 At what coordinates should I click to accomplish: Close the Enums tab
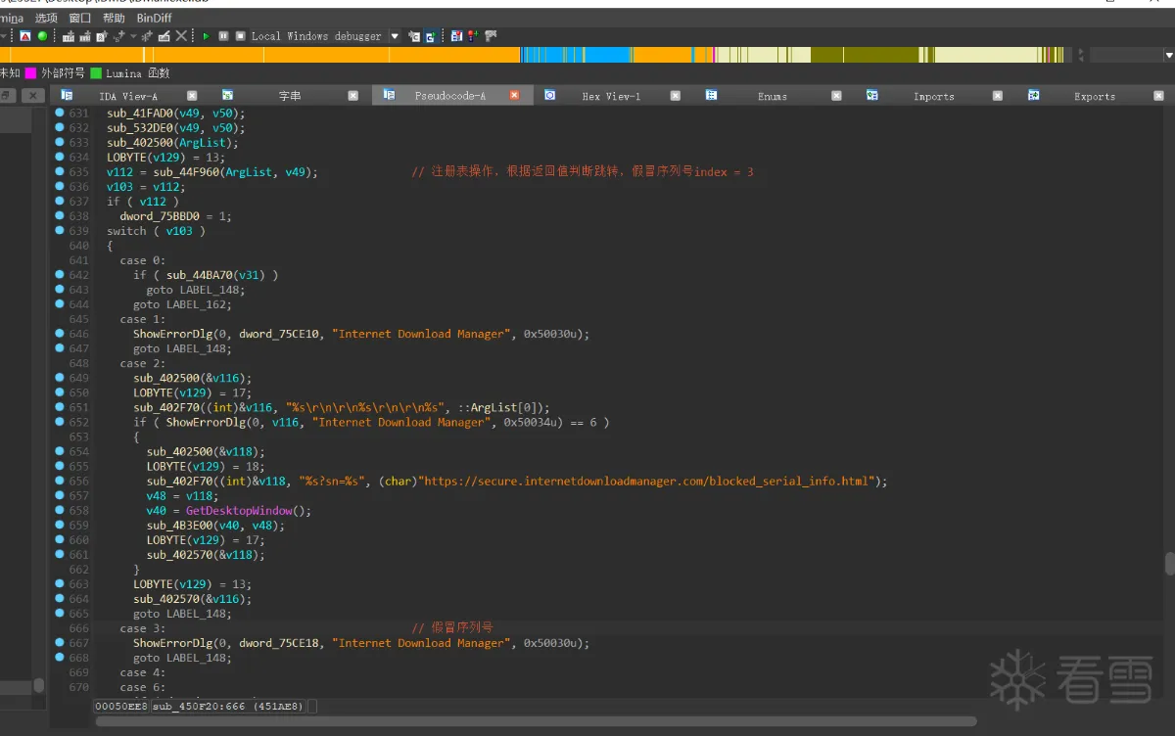coord(836,96)
